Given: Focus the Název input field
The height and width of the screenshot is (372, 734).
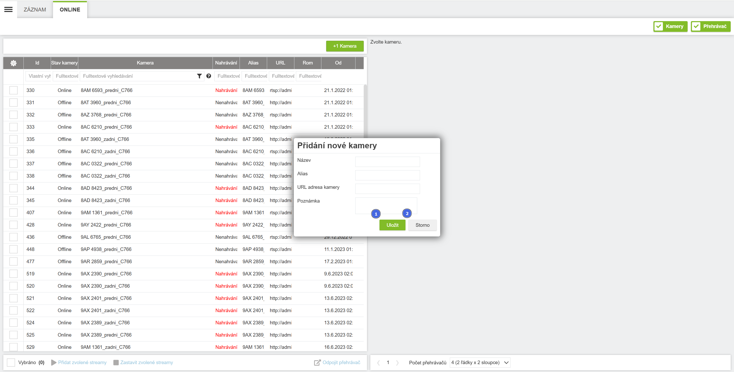Looking at the screenshot, I should [387, 162].
